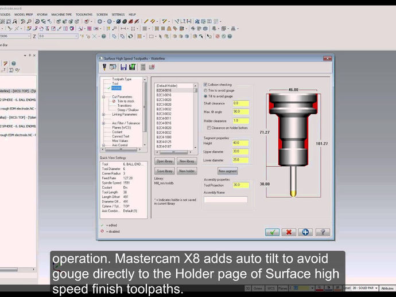The width and height of the screenshot is (396, 297).
Task: Click the Max. tilt angle input field
Action: click(x=240, y=112)
